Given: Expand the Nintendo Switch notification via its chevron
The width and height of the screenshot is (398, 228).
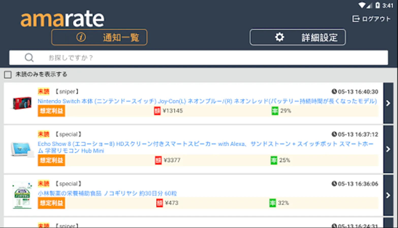Looking at the screenshot, I should coord(388,103).
